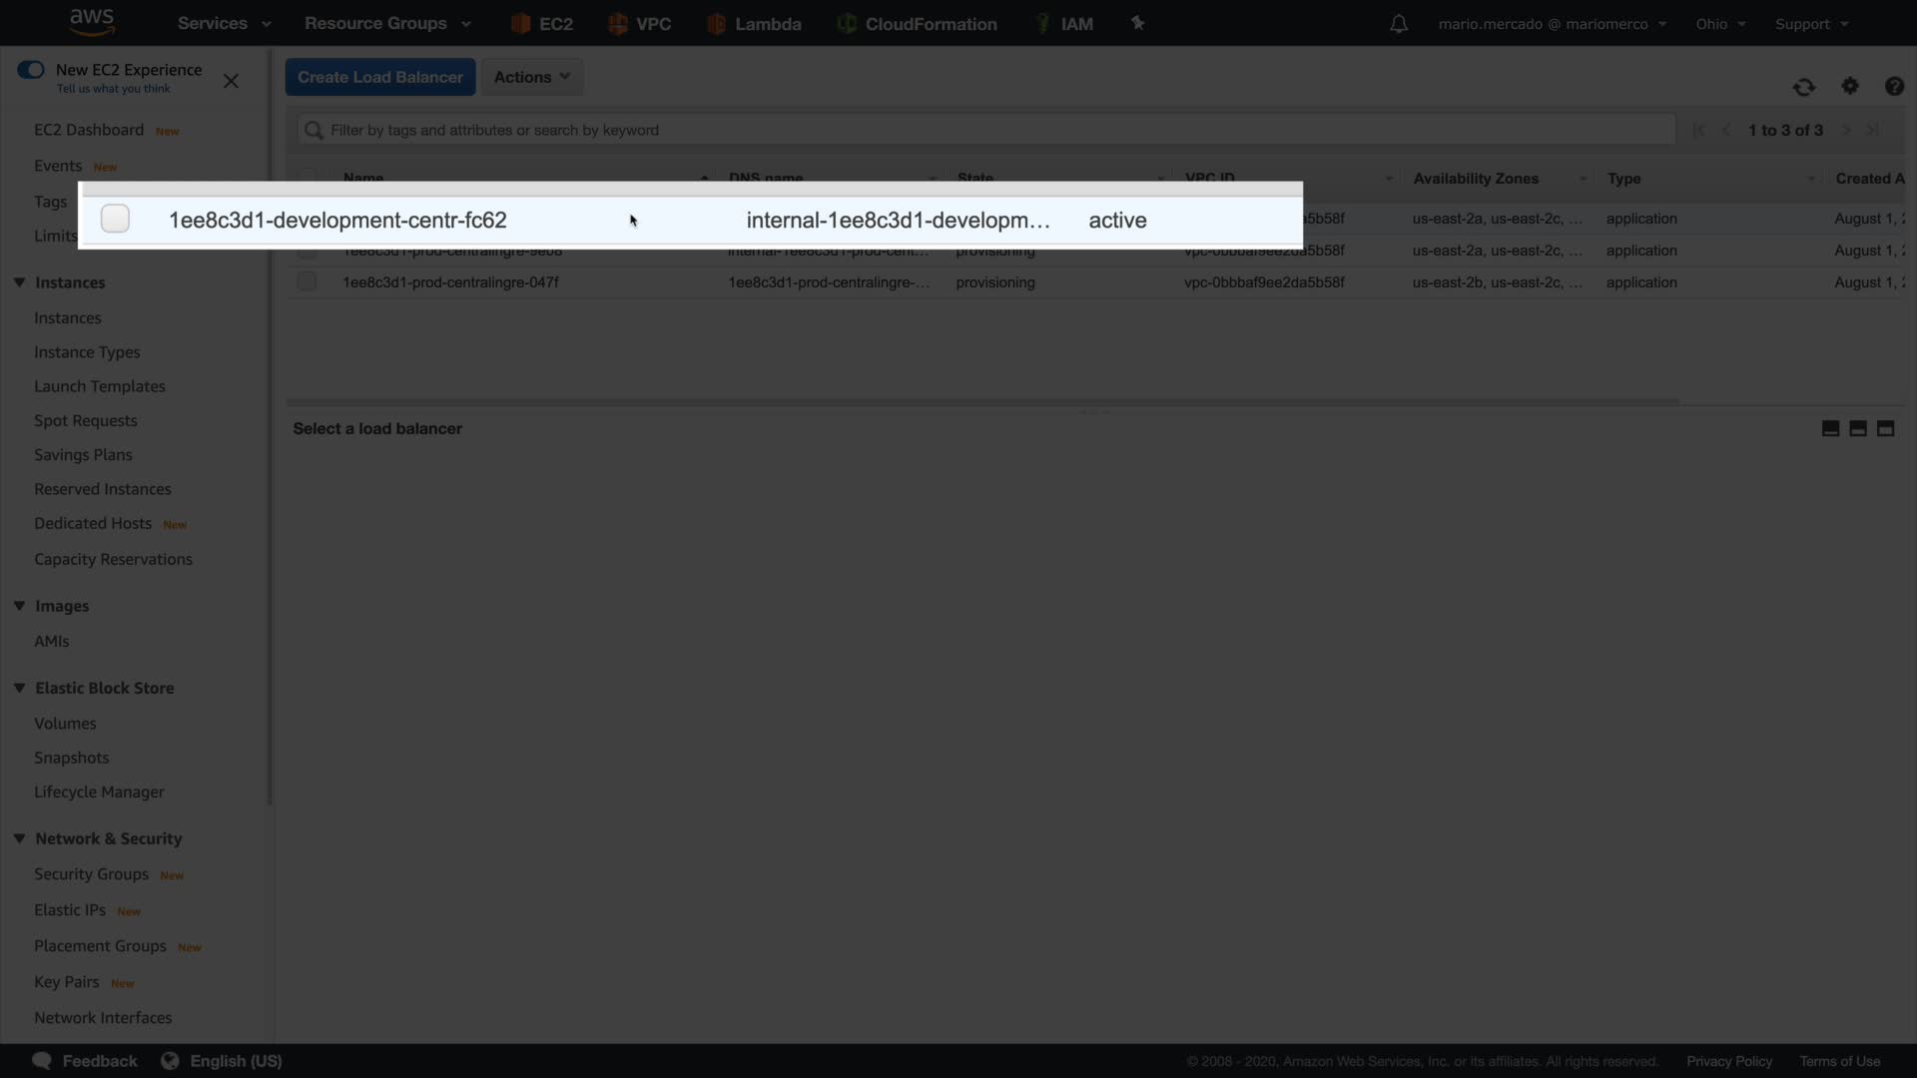Select checkbox for 1ee8c3d1-prod-centralingre-047f
The image size is (1917, 1078).
[307, 282]
